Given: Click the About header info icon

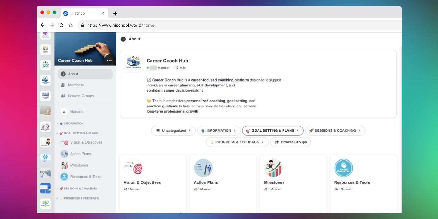Looking at the screenshot, I should 123,39.
